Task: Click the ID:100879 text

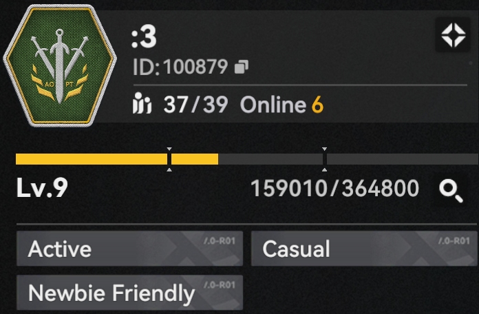Action: [x=180, y=67]
